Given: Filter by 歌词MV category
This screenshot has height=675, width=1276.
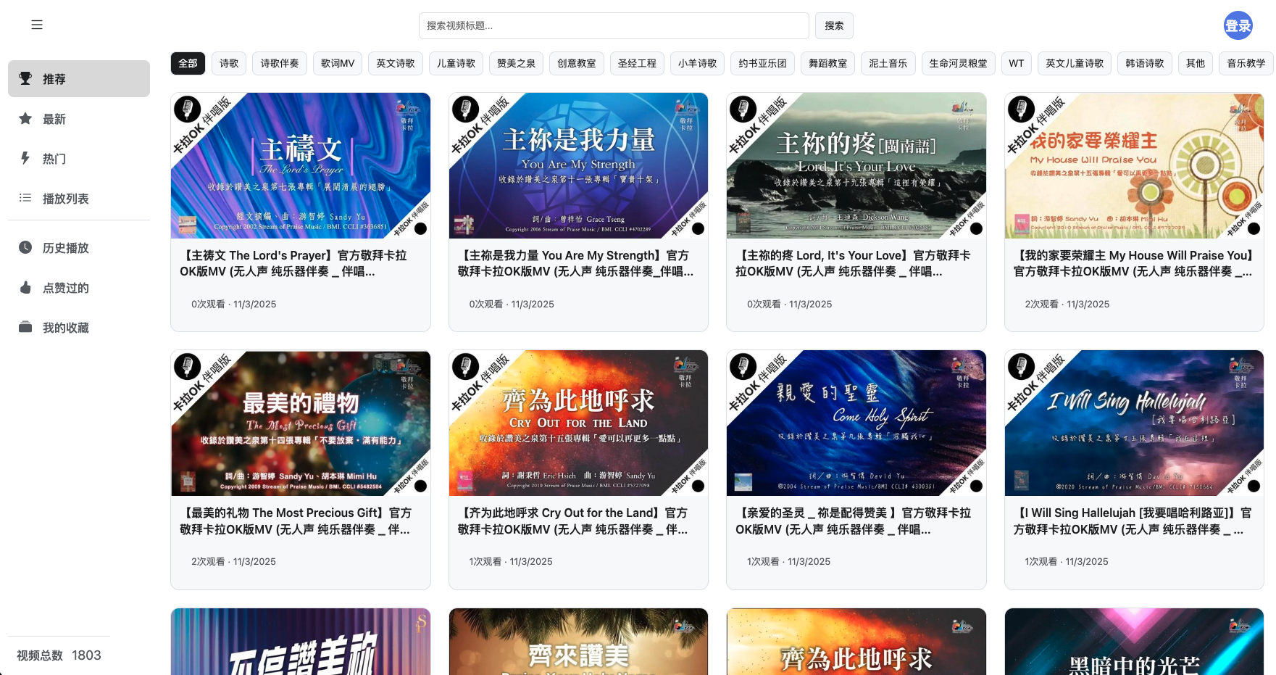Looking at the screenshot, I should tap(338, 63).
